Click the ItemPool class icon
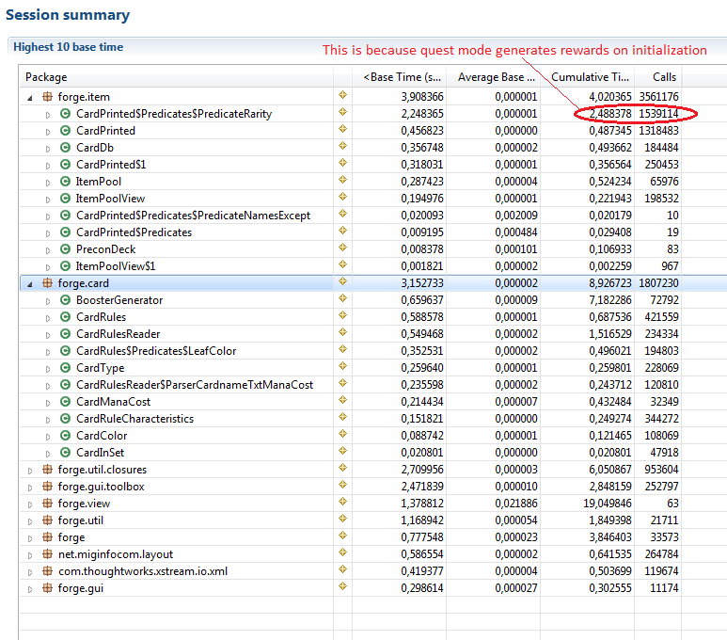 (65, 182)
